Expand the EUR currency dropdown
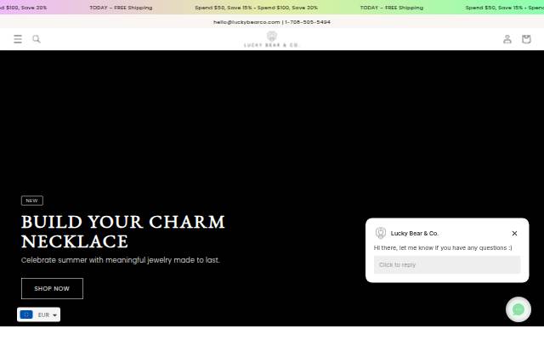 click(x=38, y=314)
